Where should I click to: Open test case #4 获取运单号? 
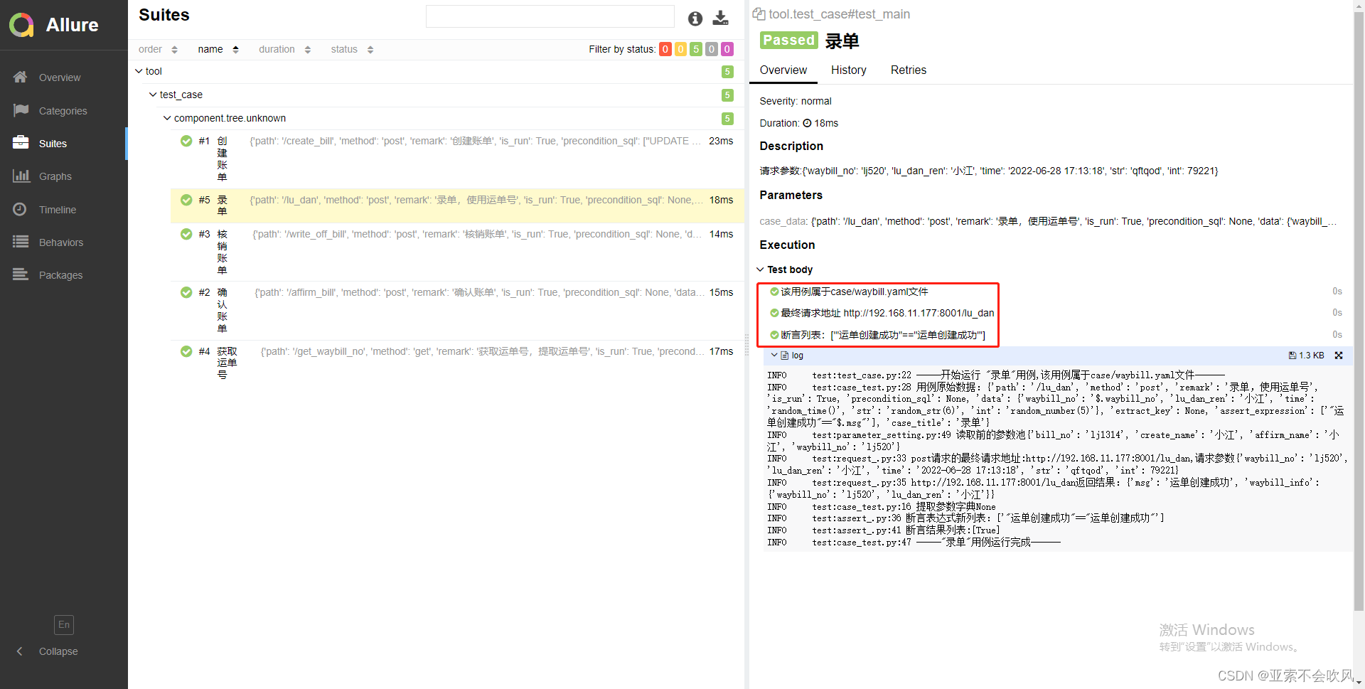[x=457, y=363]
